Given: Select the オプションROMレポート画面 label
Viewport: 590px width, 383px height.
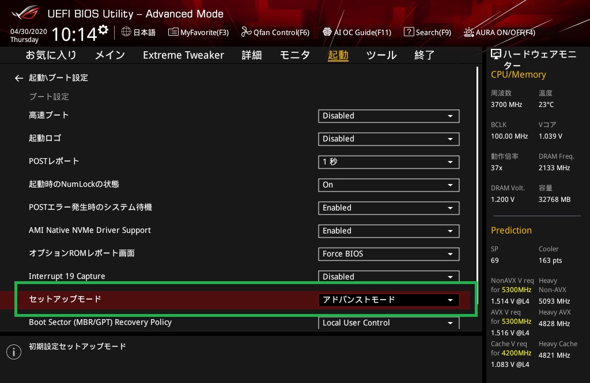Looking at the screenshot, I should coord(82,253).
